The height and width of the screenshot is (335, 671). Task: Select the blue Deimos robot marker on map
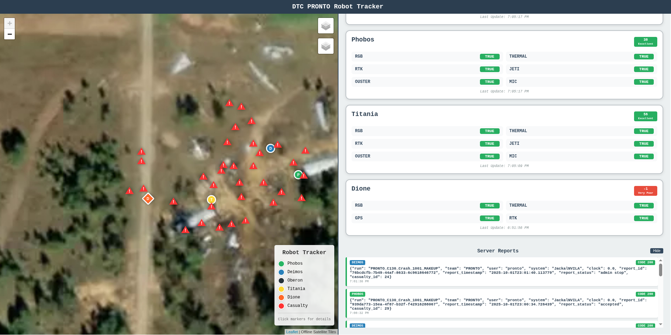[270, 148]
